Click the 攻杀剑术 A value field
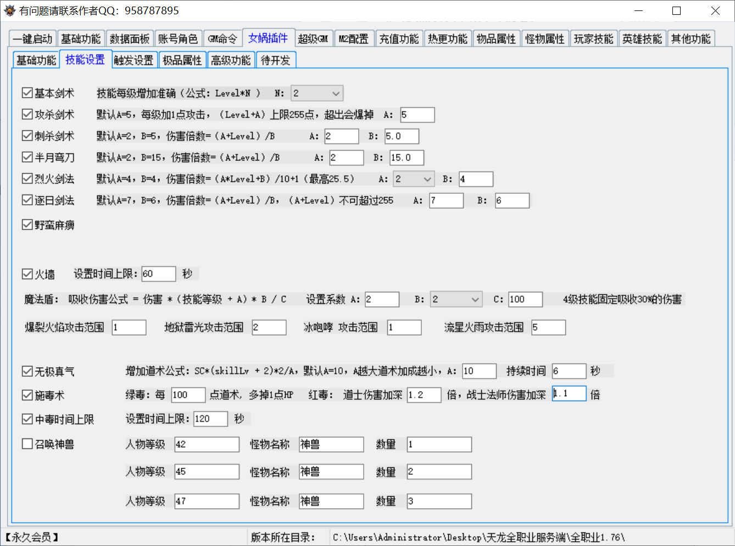 (417, 115)
